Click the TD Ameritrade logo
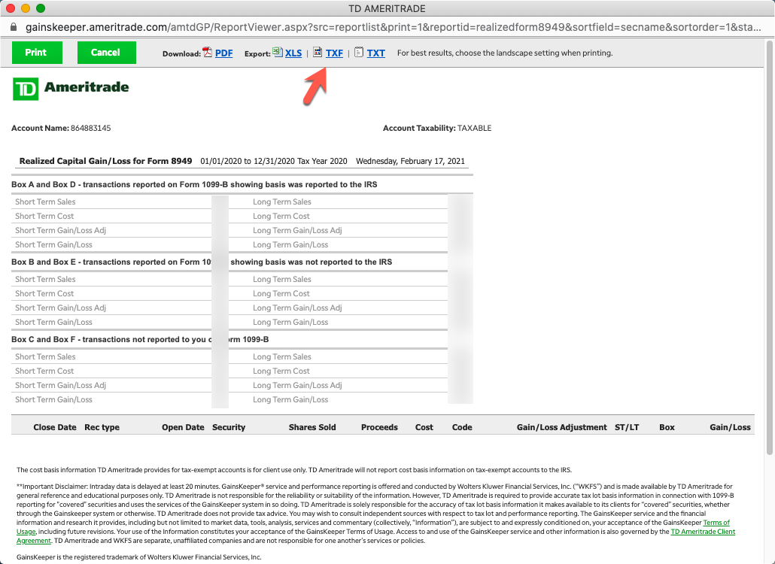 (x=71, y=89)
